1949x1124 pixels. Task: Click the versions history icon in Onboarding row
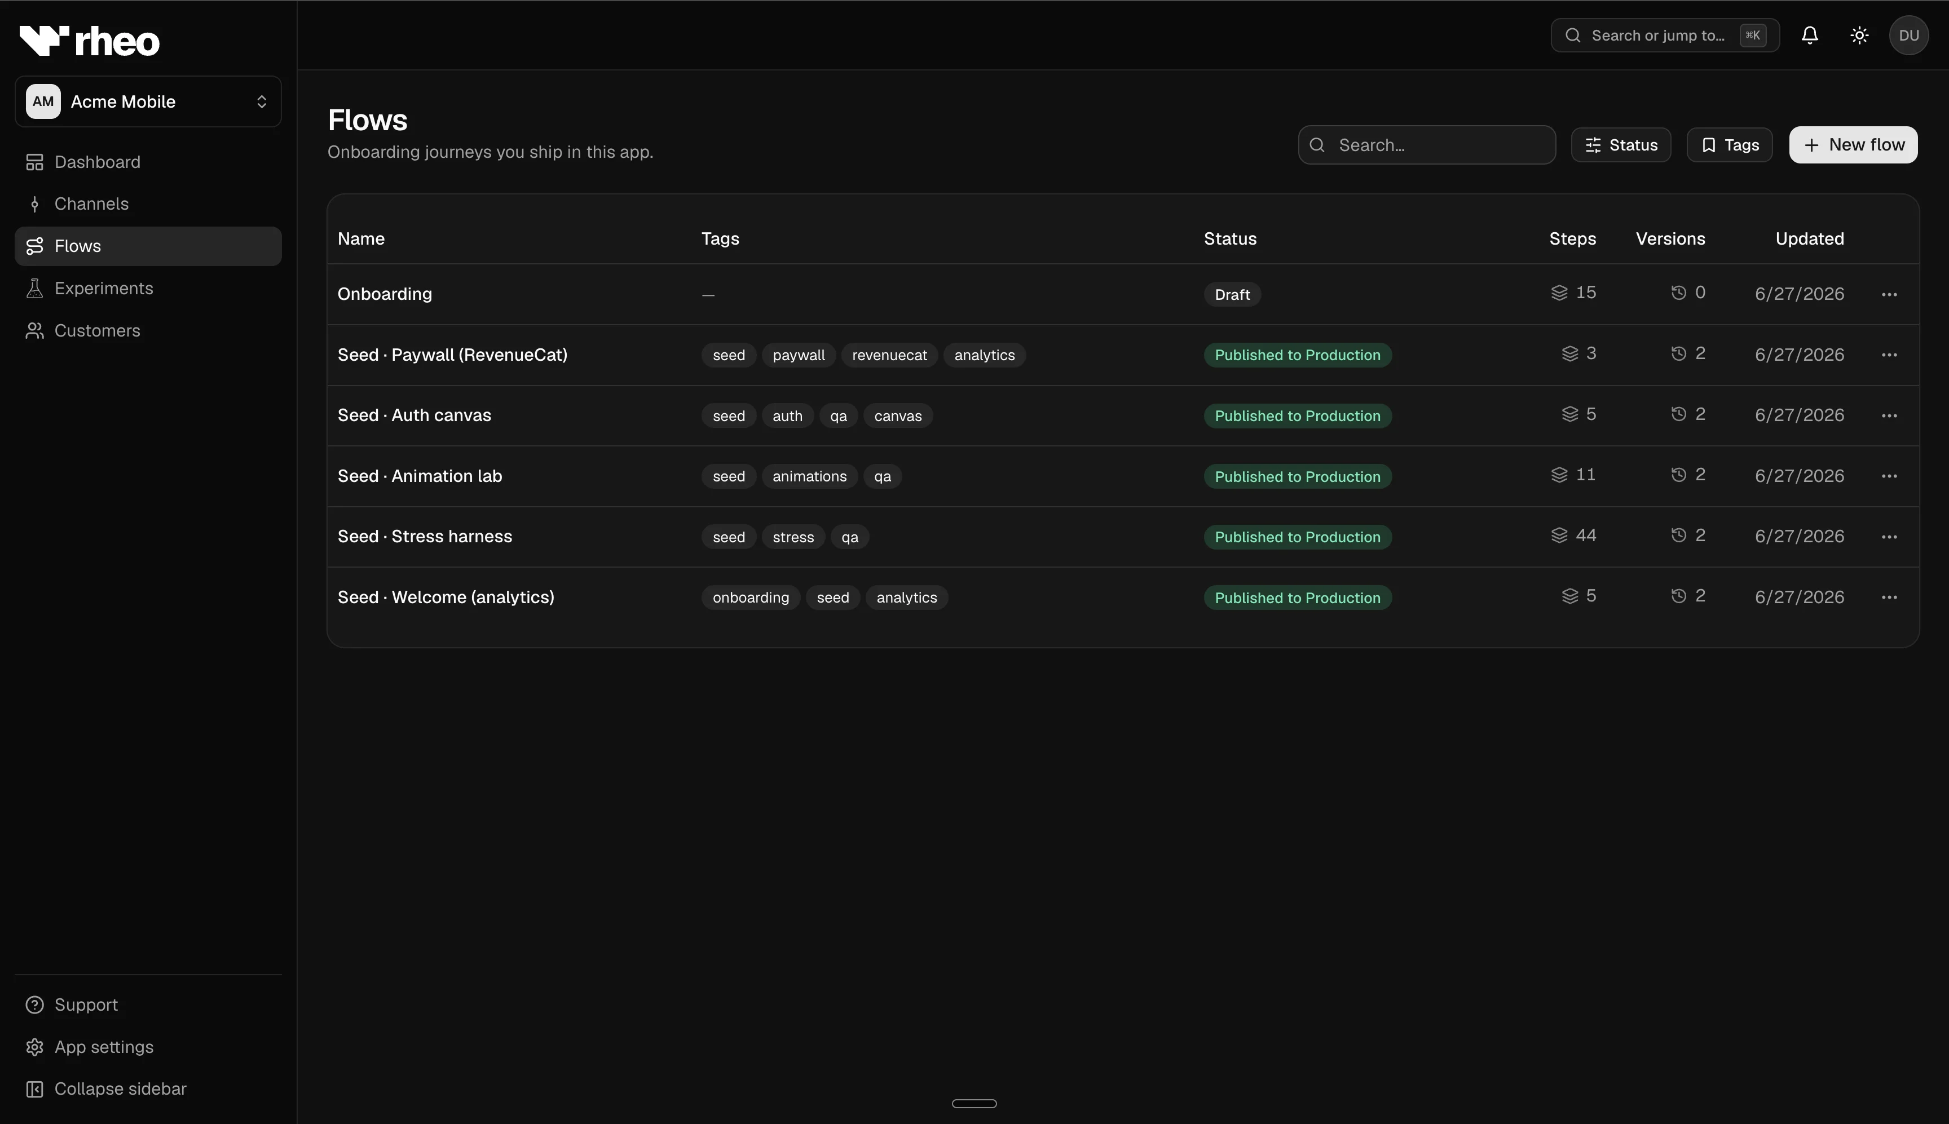click(1678, 293)
